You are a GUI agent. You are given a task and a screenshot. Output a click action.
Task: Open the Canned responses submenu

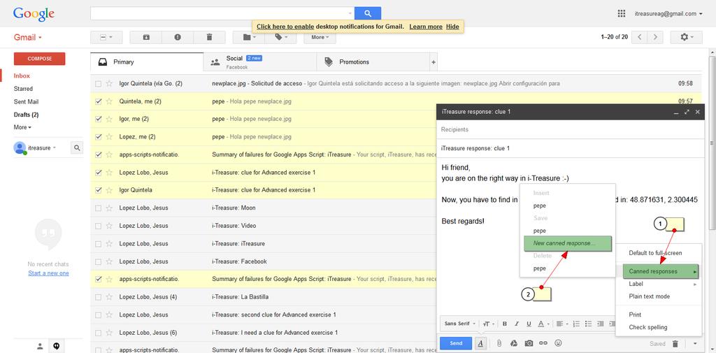pos(661,271)
